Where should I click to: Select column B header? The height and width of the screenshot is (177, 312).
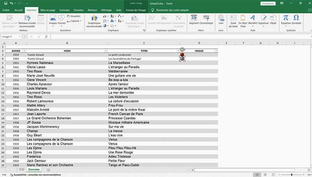(x=67, y=43)
